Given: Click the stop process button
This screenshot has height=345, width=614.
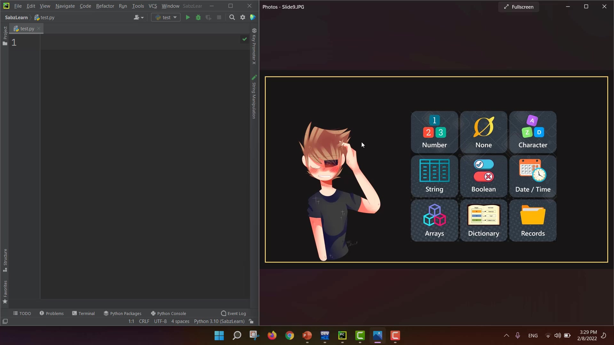Looking at the screenshot, I should coord(219,18).
